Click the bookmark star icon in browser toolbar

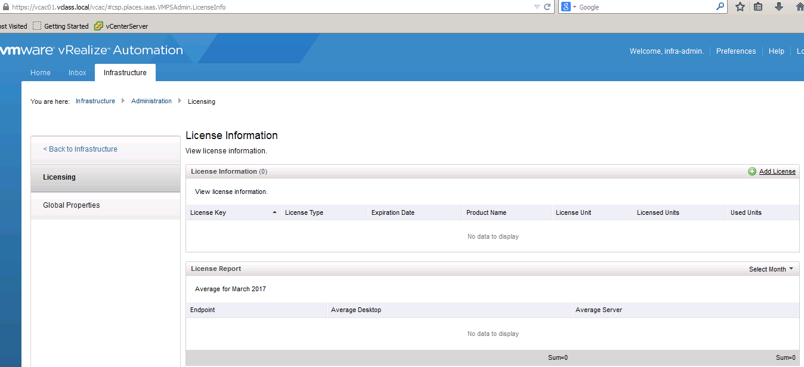[x=740, y=7]
